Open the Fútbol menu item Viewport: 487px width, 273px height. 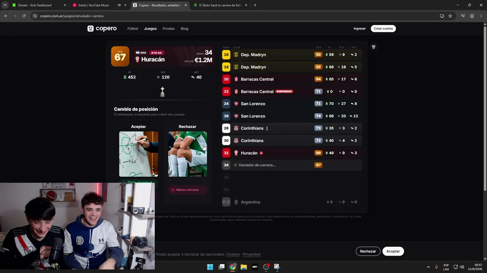[x=133, y=28]
